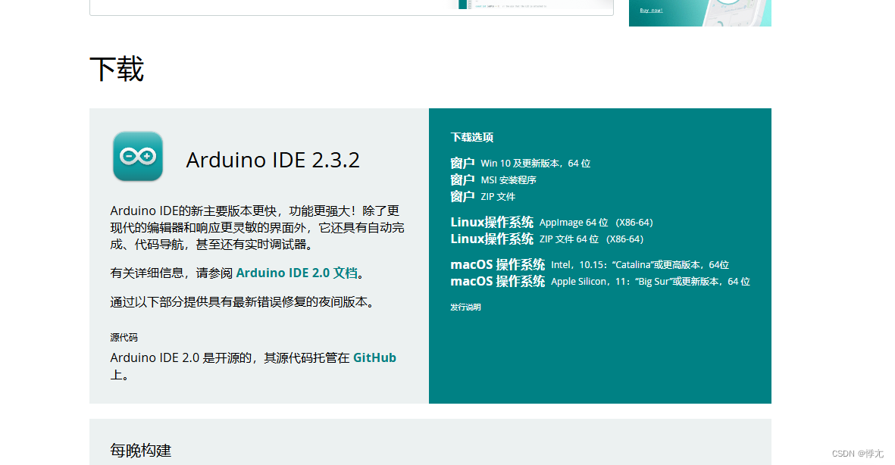Click the Buy now banner link

point(651,11)
